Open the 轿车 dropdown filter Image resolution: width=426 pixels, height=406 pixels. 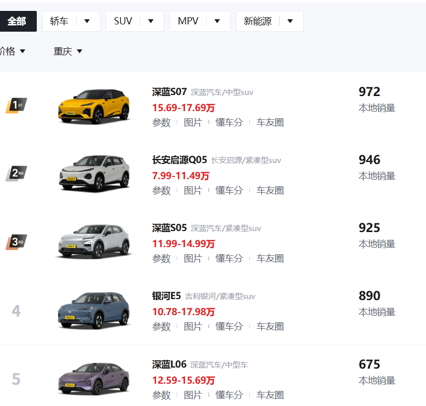pyautogui.click(x=71, y=21)
